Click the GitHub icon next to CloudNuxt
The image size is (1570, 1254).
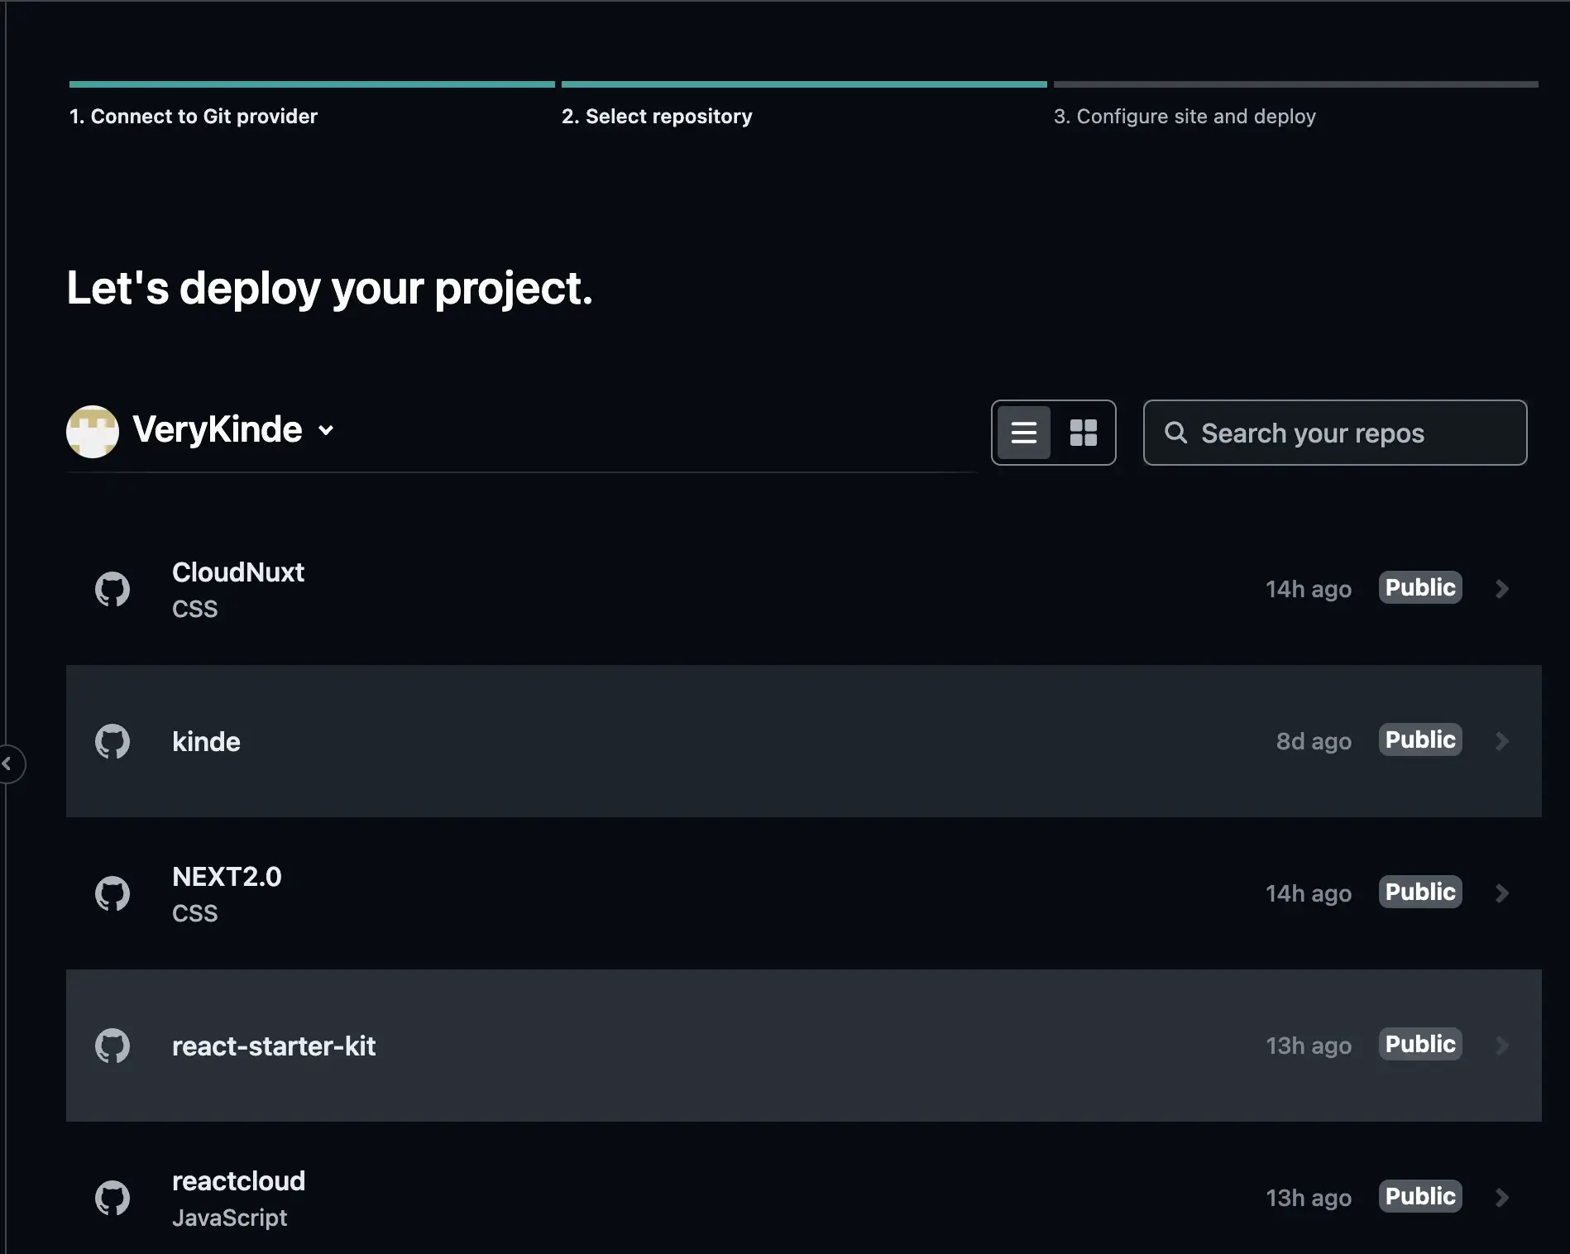click(x=112, y=588)
